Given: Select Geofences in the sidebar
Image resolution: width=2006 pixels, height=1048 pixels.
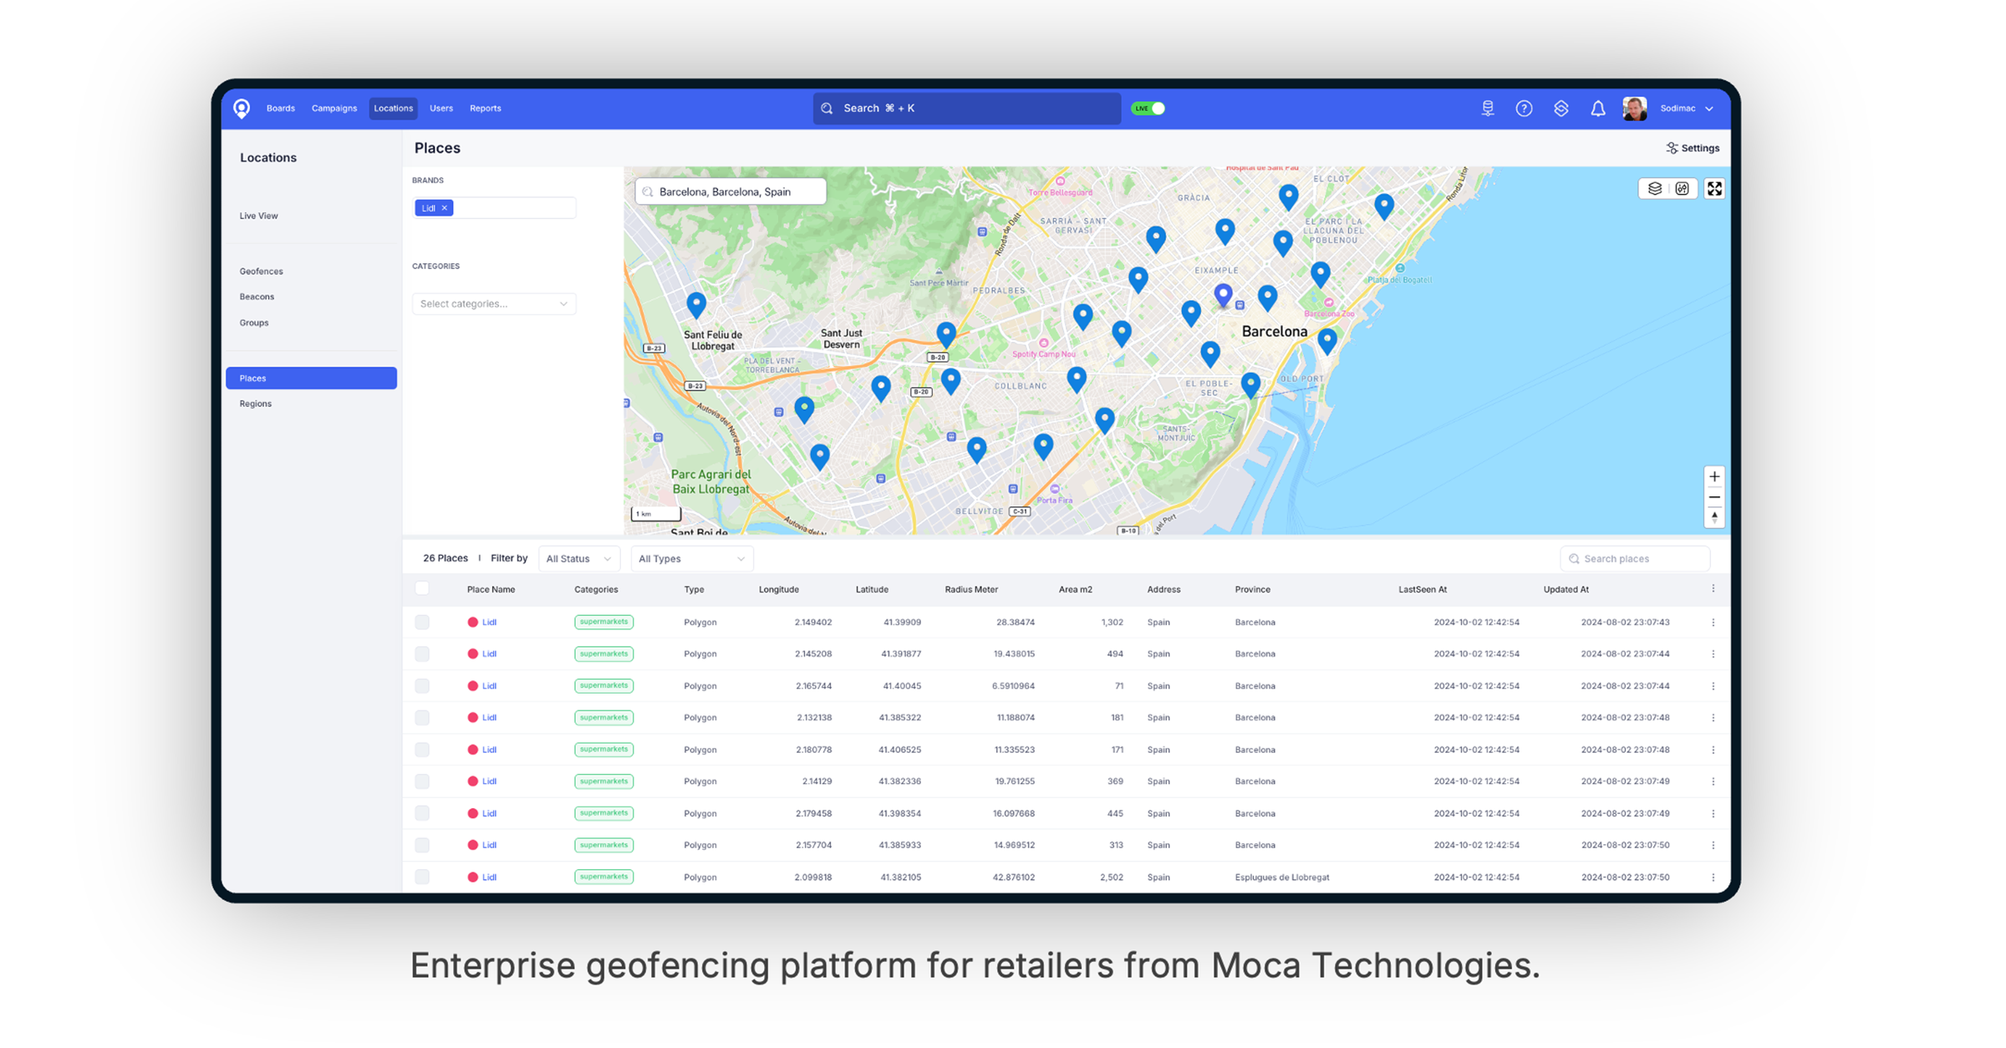Looking at the screenshot, I should tap(261, 271).
